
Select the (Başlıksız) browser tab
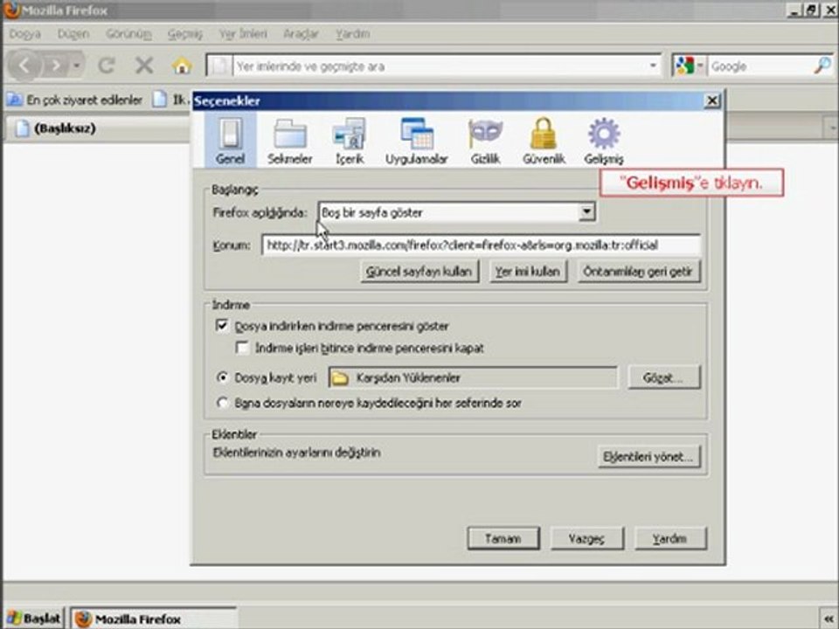coord(96,128)
